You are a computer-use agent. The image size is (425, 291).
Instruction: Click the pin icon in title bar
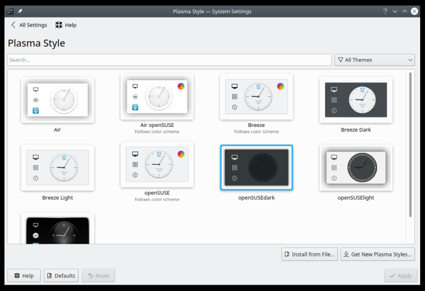(20, 11)
